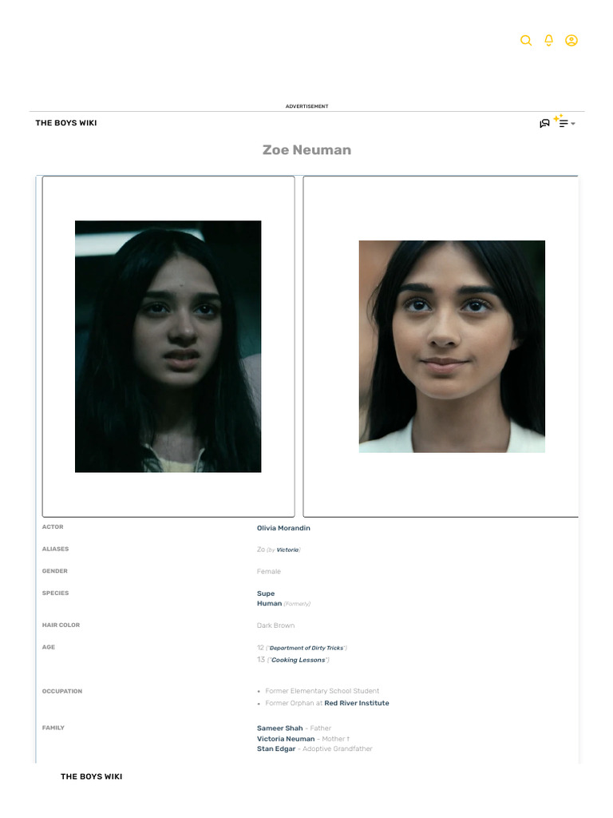Open the Olivia Morandin actor link

click(283, 528)
